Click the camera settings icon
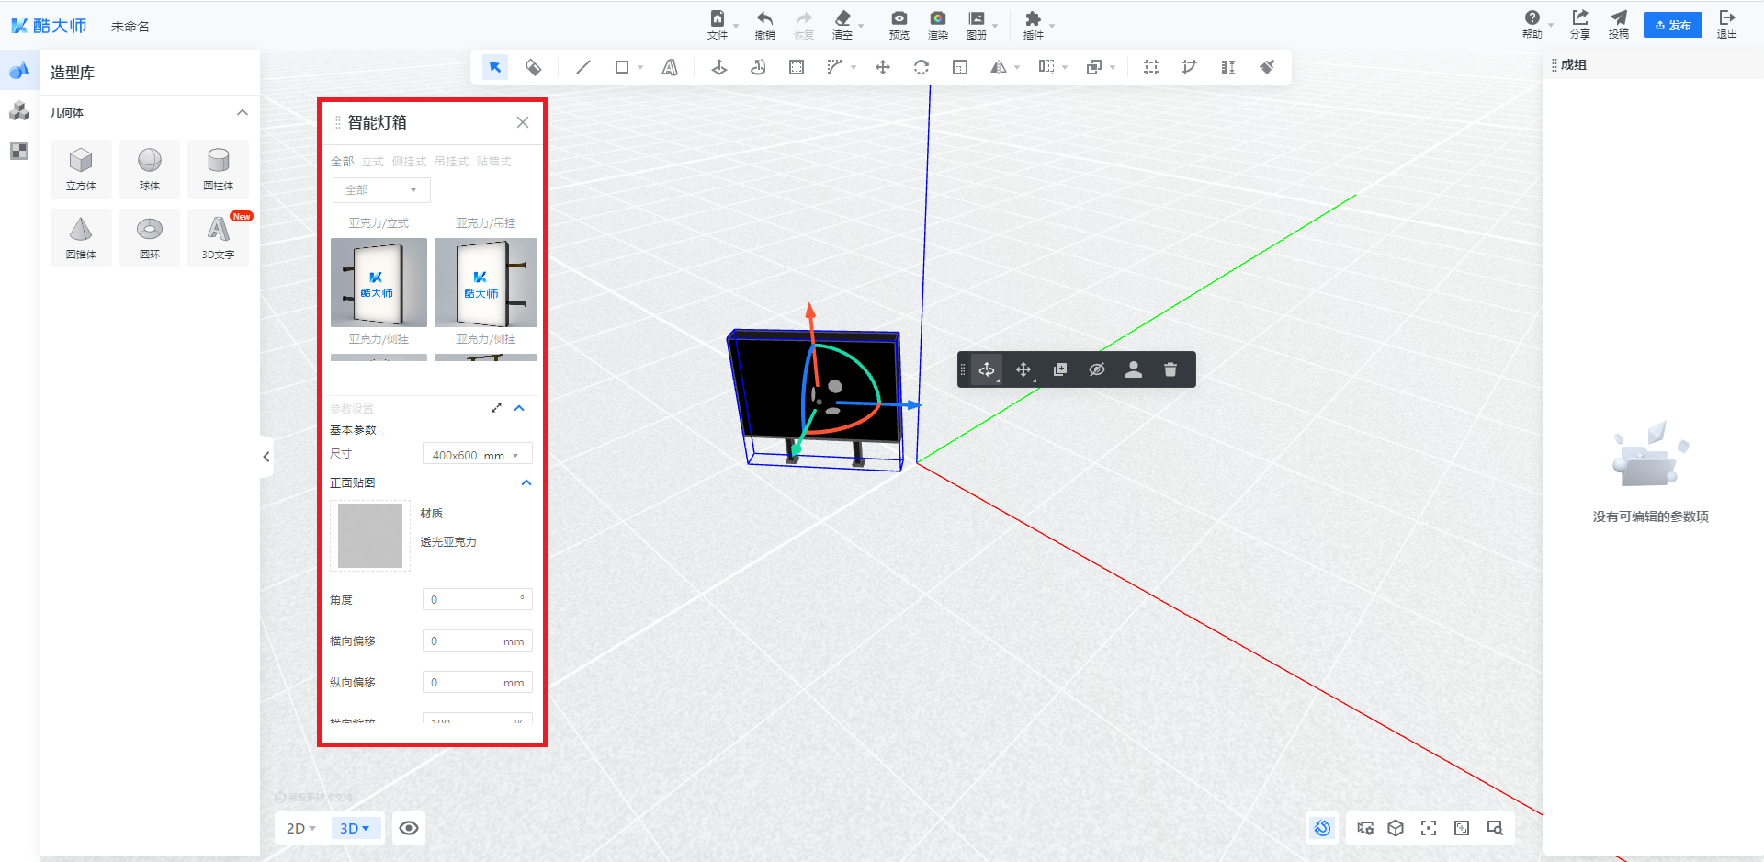The image size is (1764, 862). point(1366,828)
